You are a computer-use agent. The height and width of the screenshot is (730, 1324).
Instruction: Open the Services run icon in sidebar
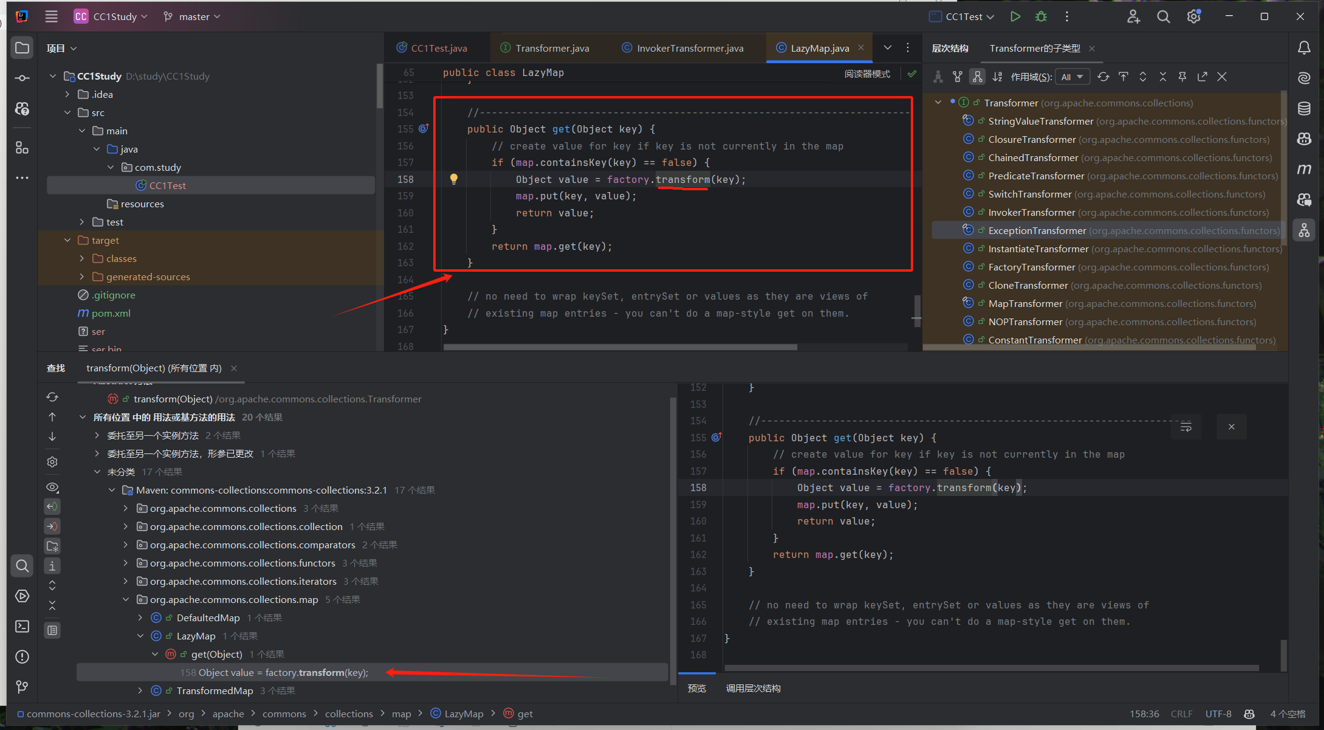22,596
